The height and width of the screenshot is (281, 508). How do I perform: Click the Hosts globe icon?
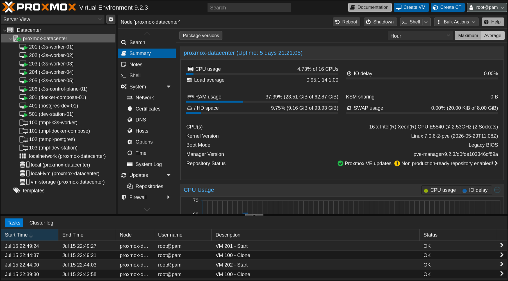[130, 131]
